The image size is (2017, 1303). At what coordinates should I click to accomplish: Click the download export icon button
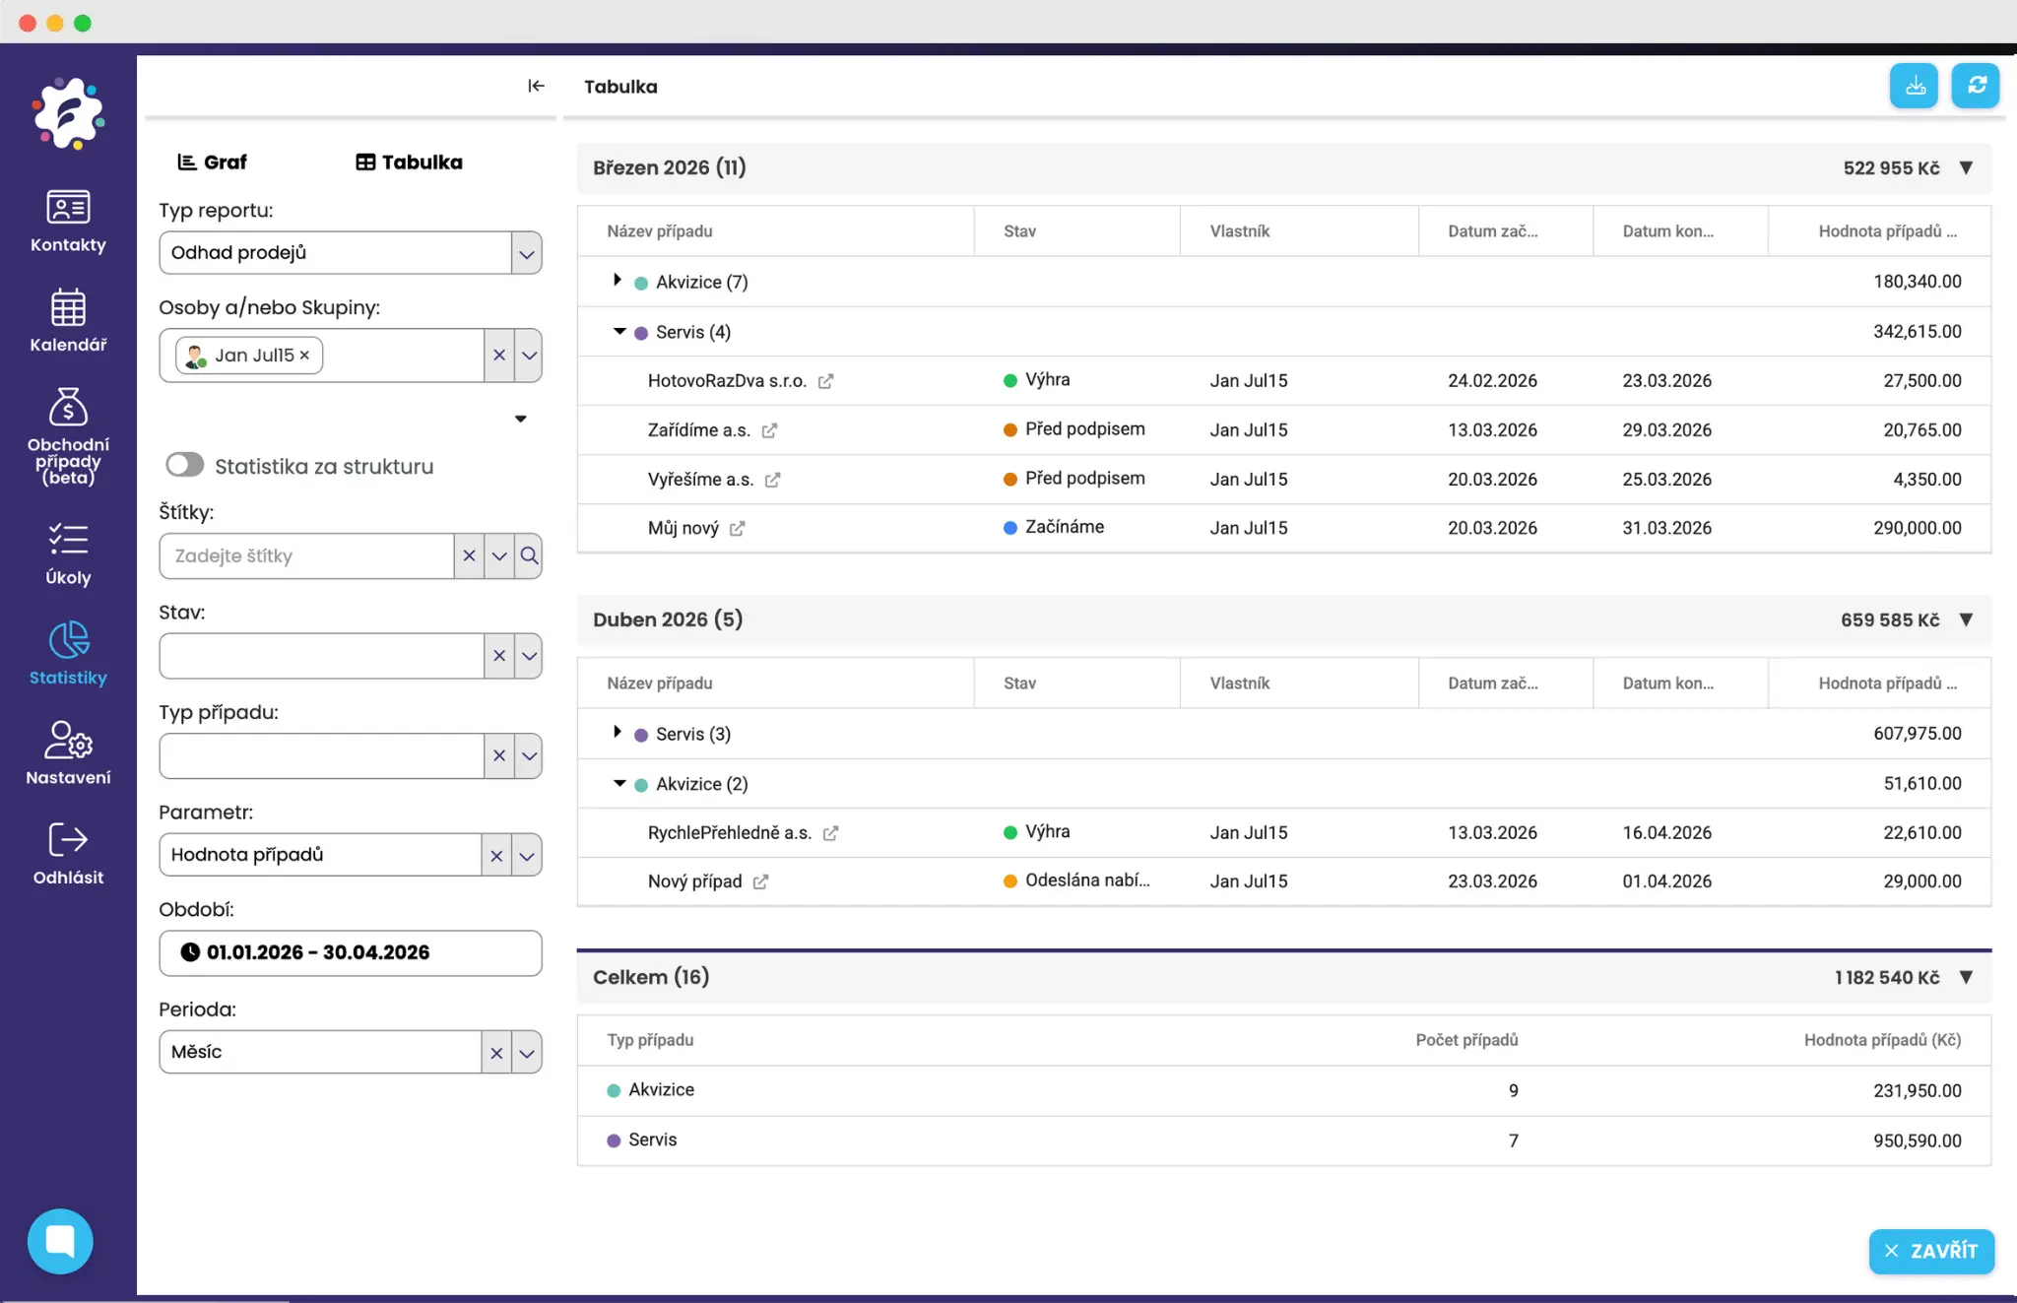1914,86
